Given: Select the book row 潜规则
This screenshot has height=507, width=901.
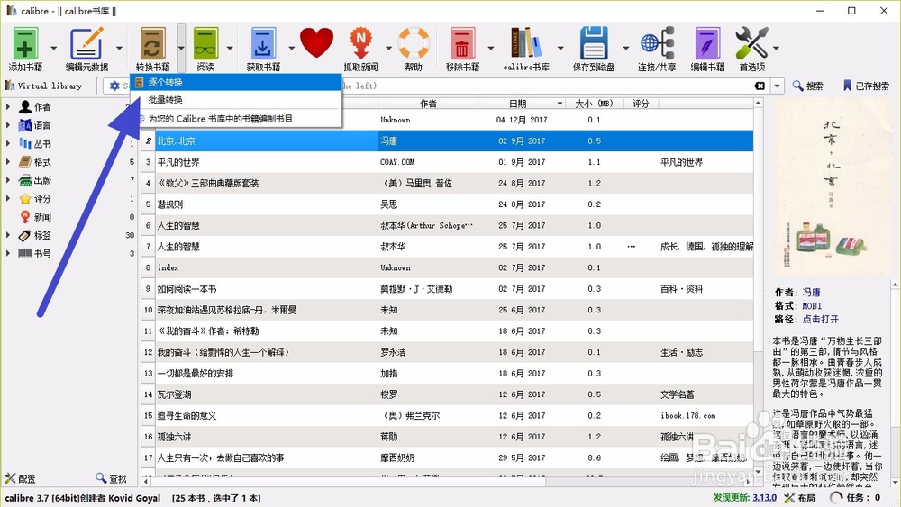Looking at the screenshot, I should [x=447, y=204].
